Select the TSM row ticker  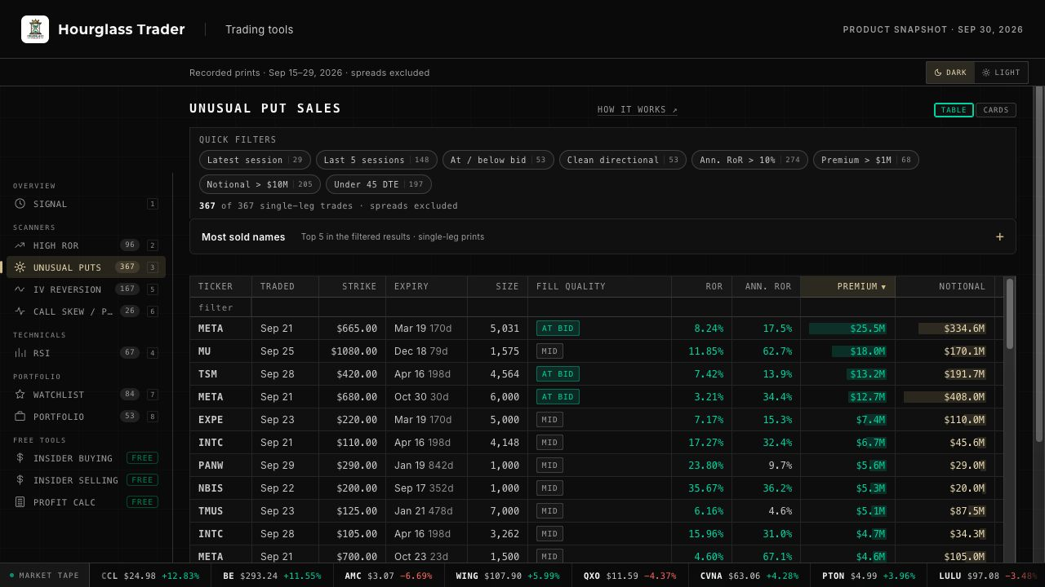207,374
